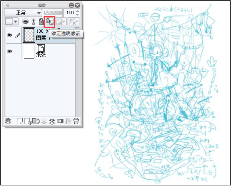The image size is (231, 186).
Task: Click the pen editing icon of 图层 1
Action: coord(18,36)
